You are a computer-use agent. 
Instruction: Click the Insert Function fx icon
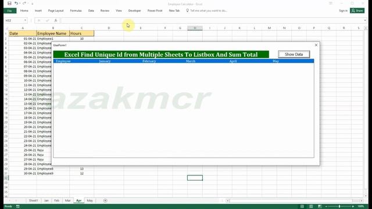click(56, 21)
